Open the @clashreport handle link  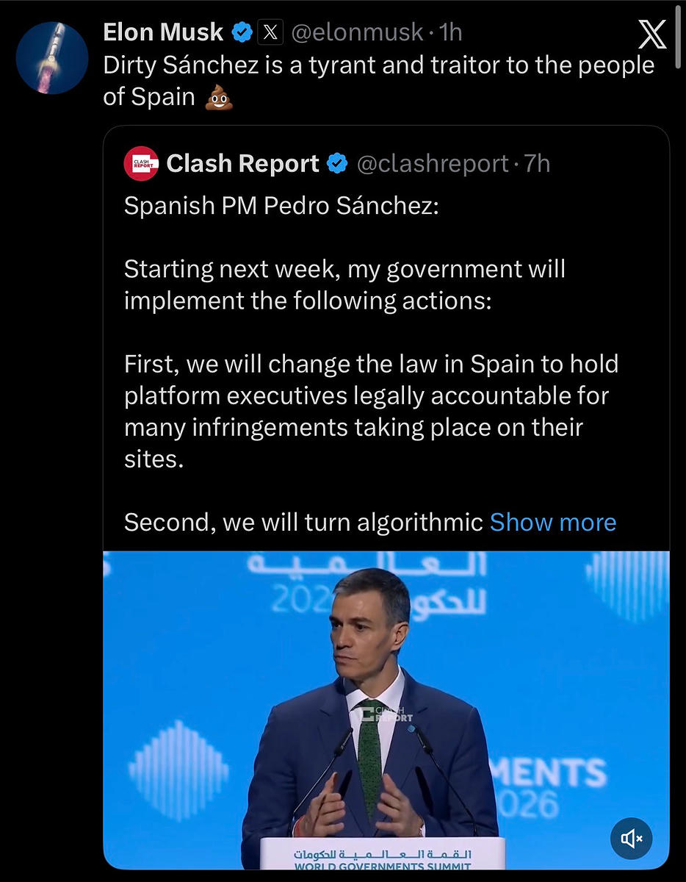(433, 163)
